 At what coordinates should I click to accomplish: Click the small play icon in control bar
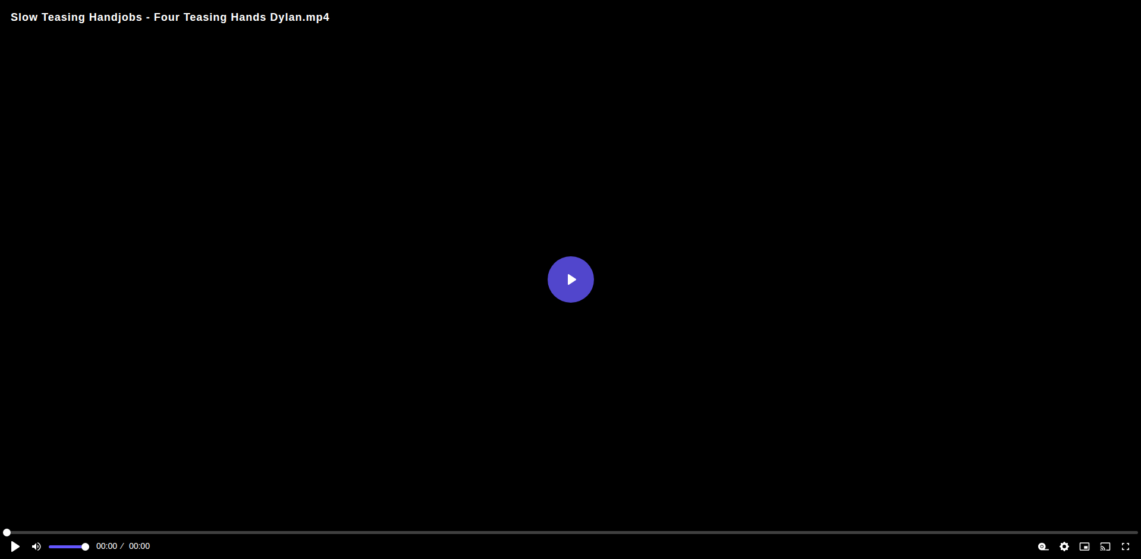pyautogui.click(x=15, y=547)
